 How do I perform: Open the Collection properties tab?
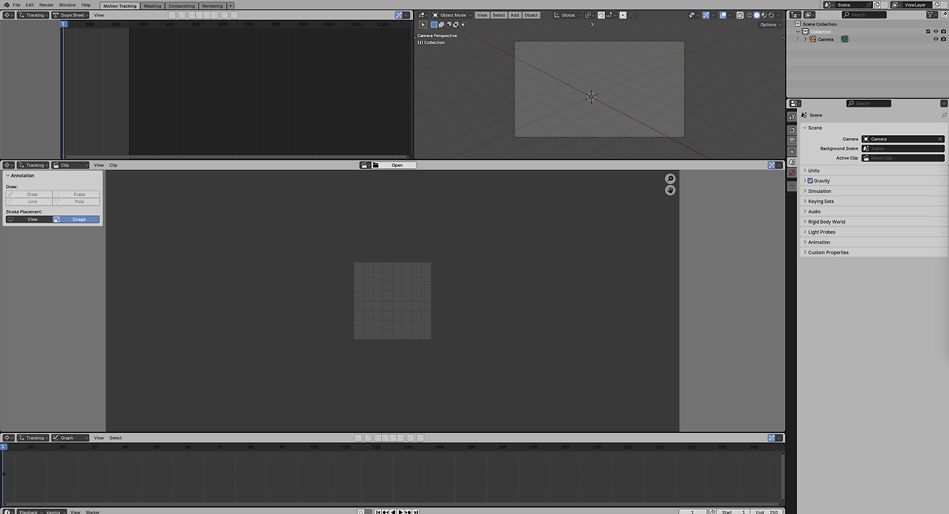point(792,186)
